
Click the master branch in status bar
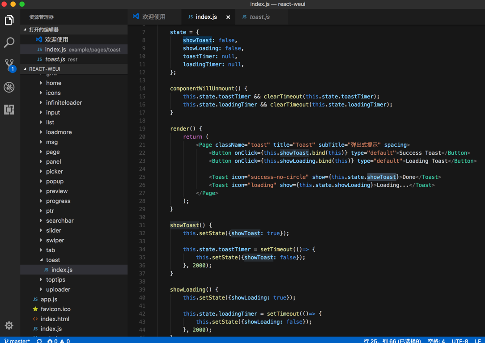tap(18, 341)
